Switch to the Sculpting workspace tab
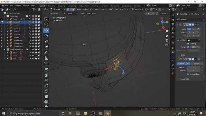 point(61,6)
